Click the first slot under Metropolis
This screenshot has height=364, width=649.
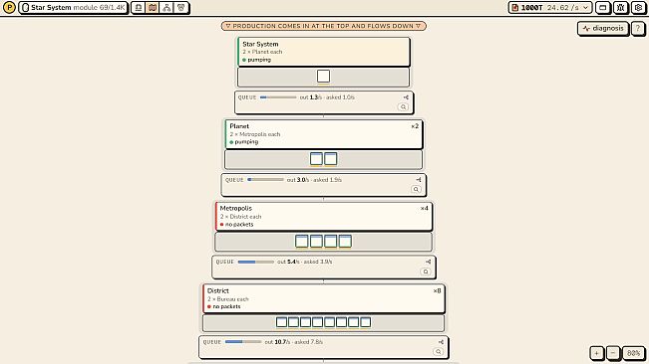click(x=302, y=241)
